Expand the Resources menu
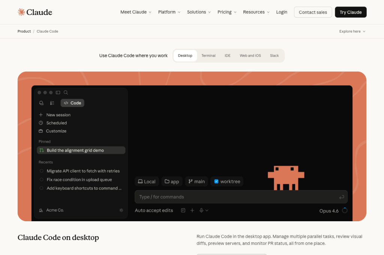 point(256,12)
